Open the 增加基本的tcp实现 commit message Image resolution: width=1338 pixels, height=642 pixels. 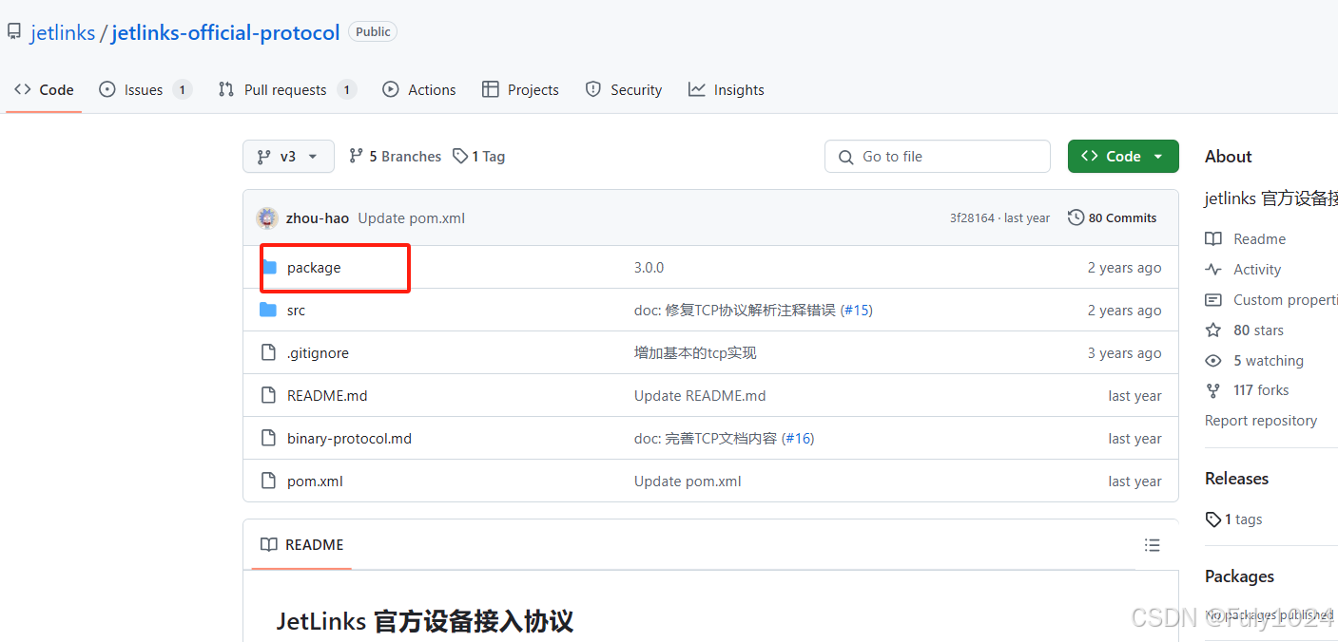click(x=695, y=353)
